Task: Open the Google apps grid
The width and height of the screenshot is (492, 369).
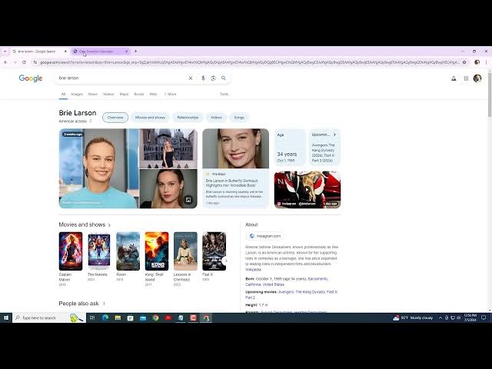Action: (x=466, y=78)
